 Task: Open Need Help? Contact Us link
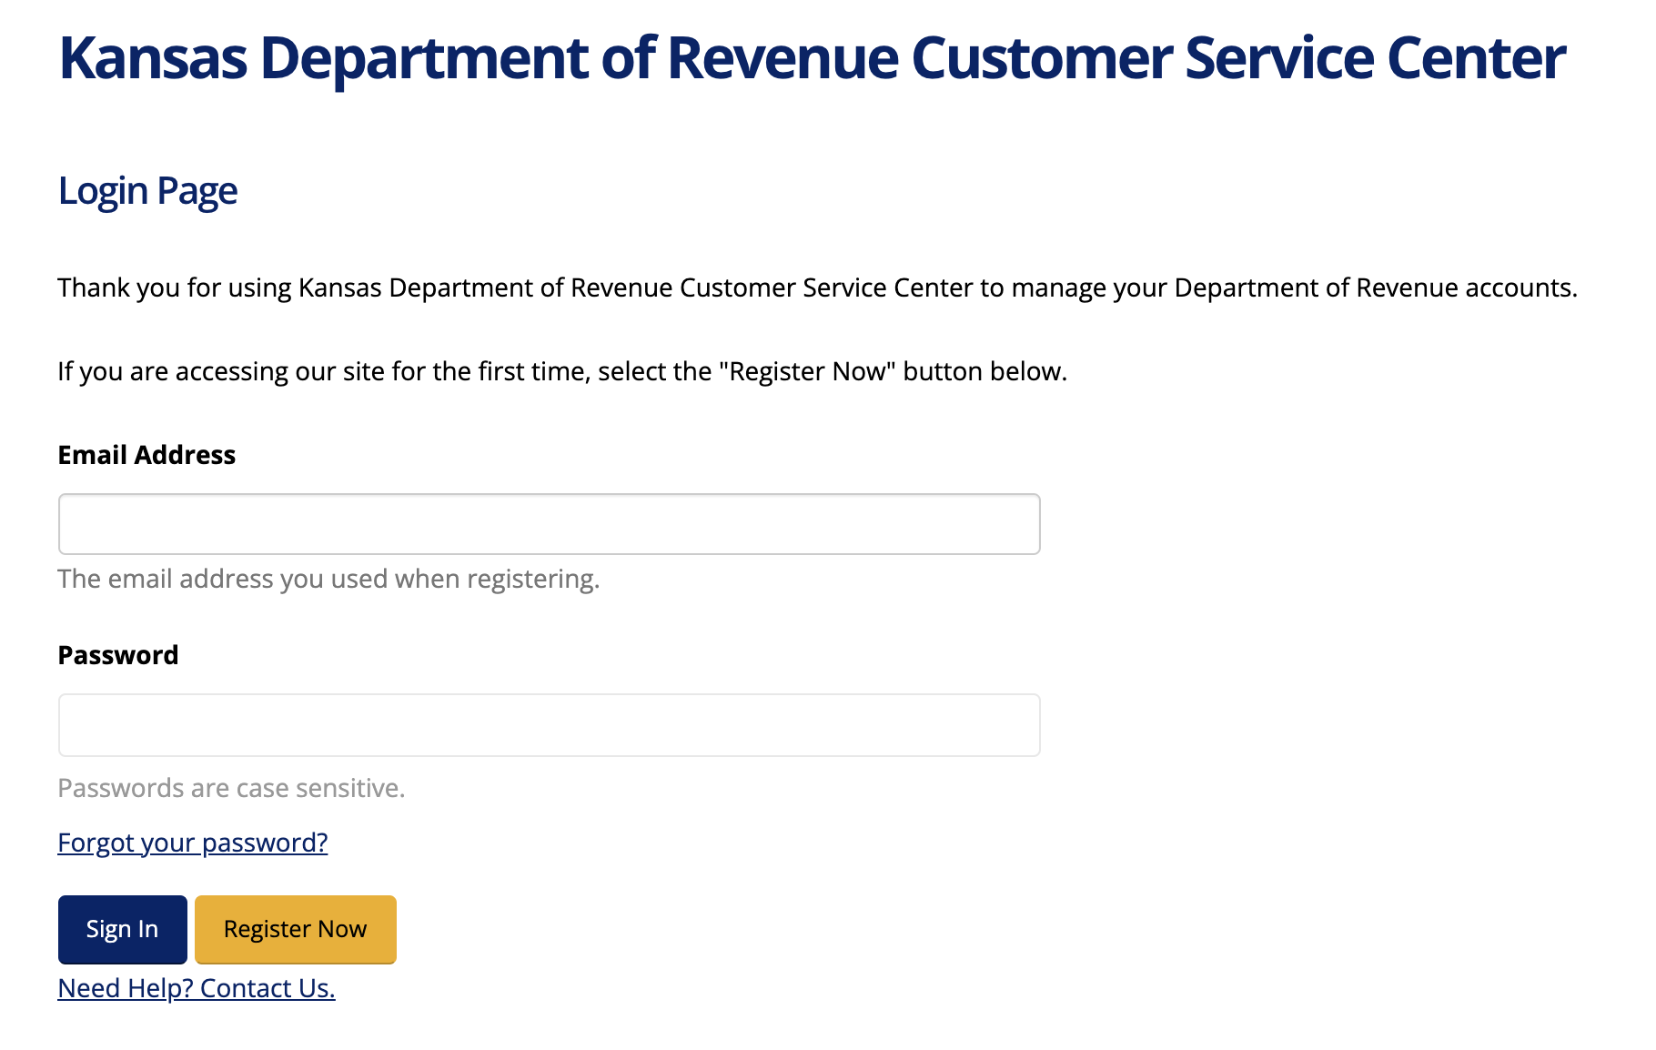[x=197, y=988]
